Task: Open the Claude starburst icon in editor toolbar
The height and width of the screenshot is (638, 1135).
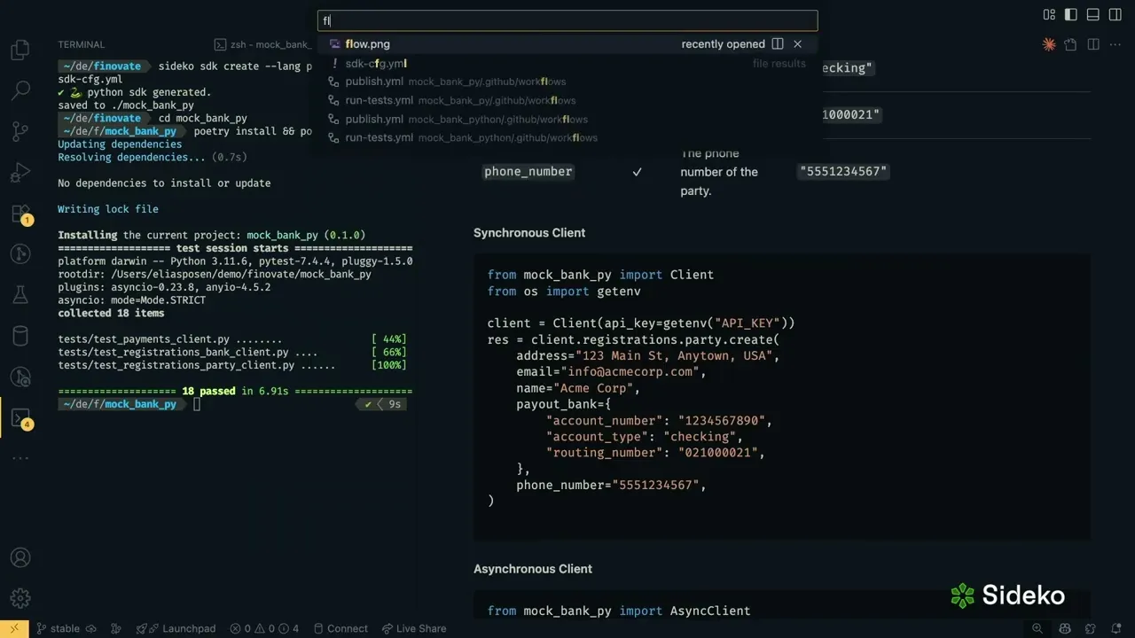Action: pos(1049,44)
